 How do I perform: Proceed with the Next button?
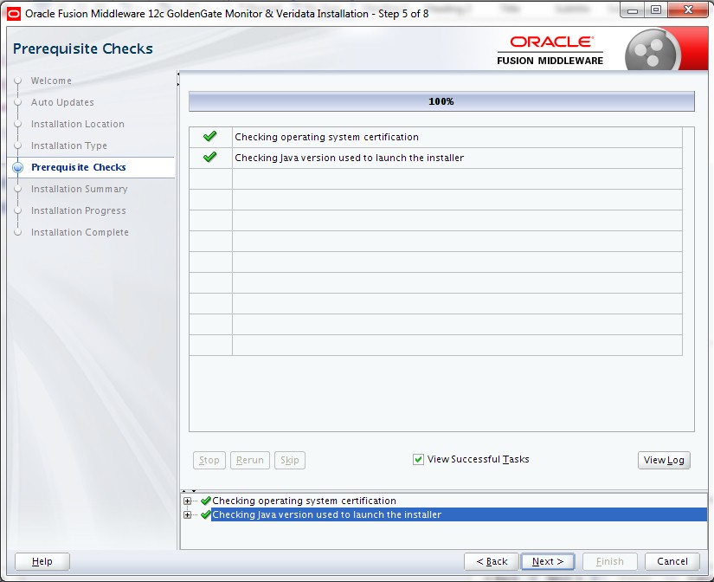tap(547, 561)
